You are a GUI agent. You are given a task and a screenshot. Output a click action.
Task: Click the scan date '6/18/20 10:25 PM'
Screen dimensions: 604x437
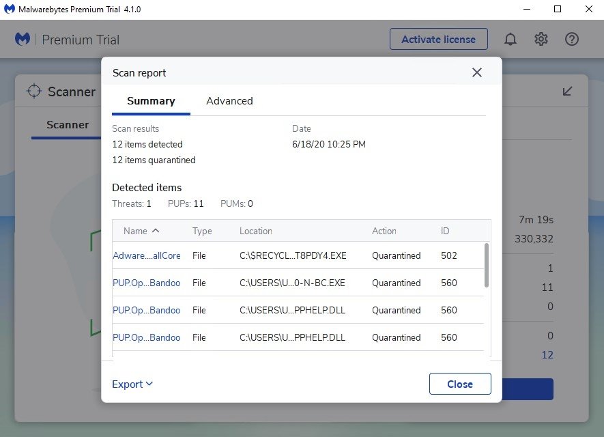(x=329, y=144)
